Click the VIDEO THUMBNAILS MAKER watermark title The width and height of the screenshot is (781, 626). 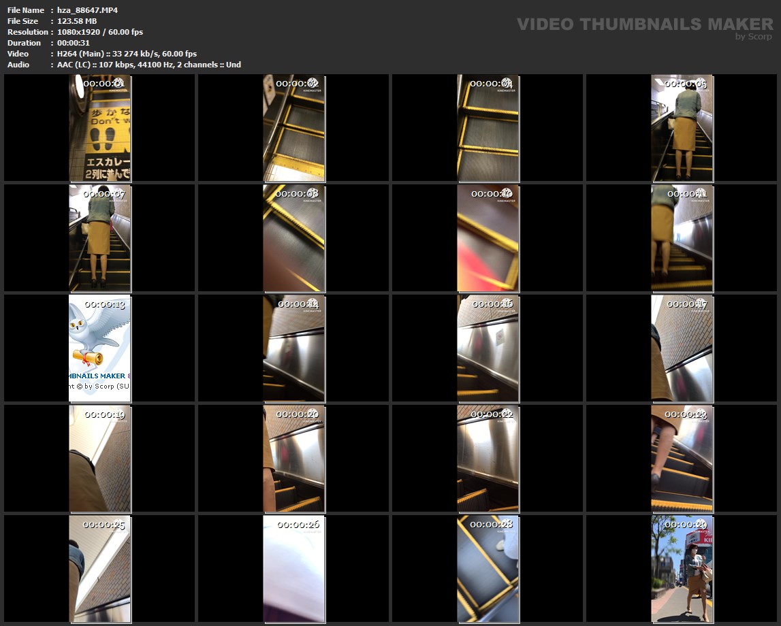click(x=644, y=24)
